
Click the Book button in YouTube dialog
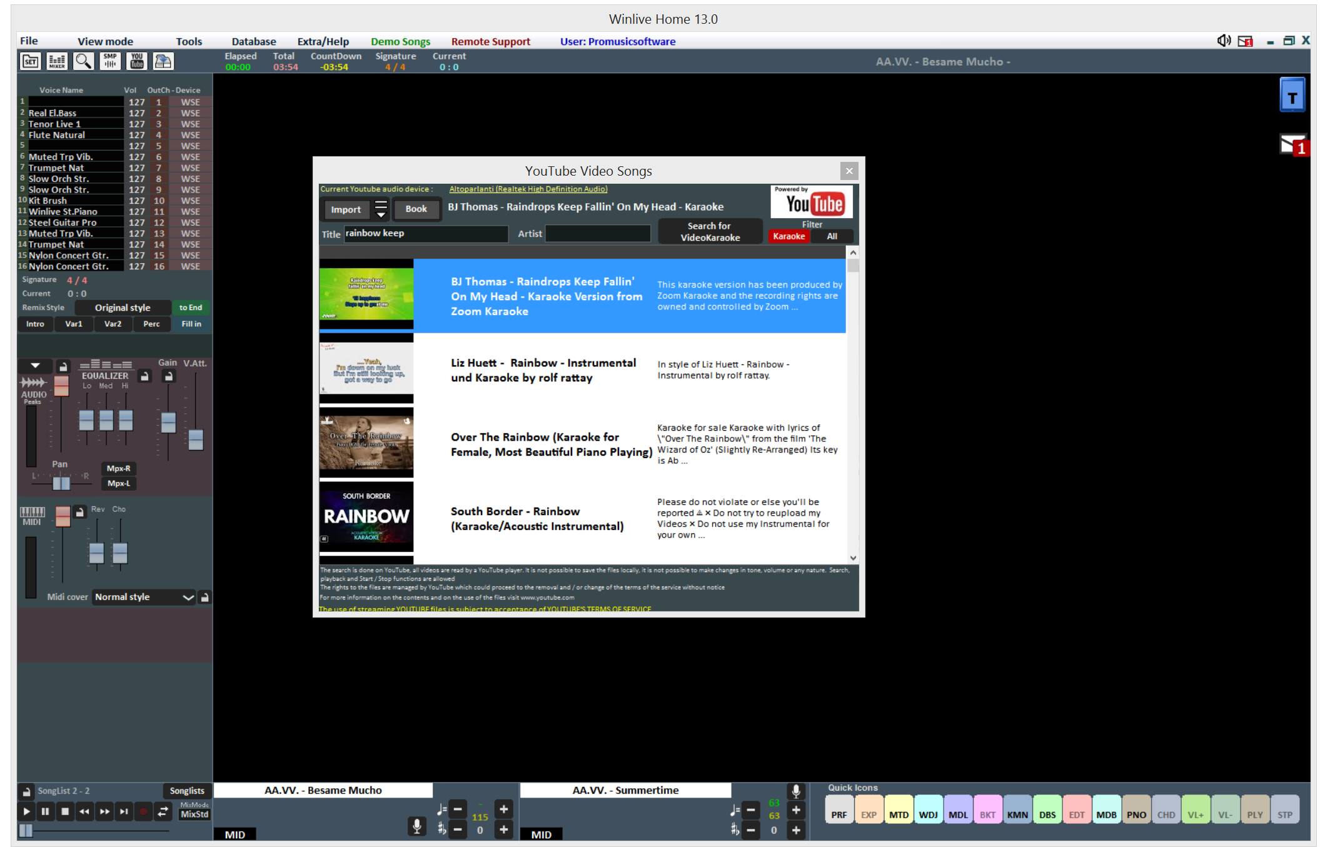pyautogui.click(x=416, y=209)
